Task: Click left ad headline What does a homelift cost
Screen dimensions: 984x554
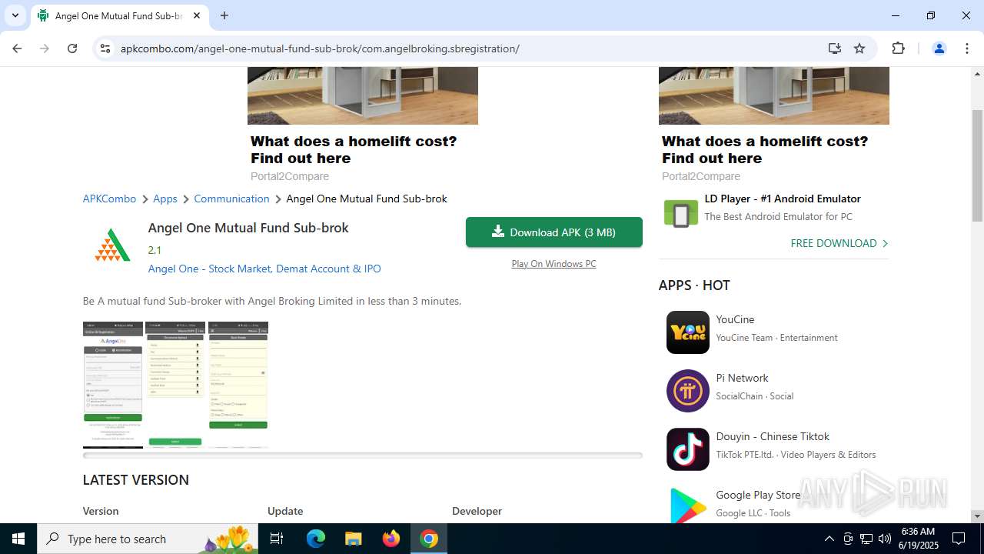Action: point(354,150)
